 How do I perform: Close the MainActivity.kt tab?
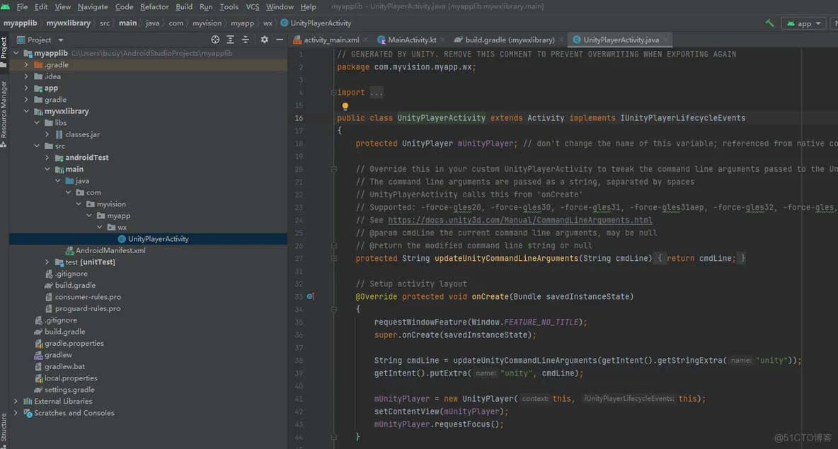coord(442,40)
